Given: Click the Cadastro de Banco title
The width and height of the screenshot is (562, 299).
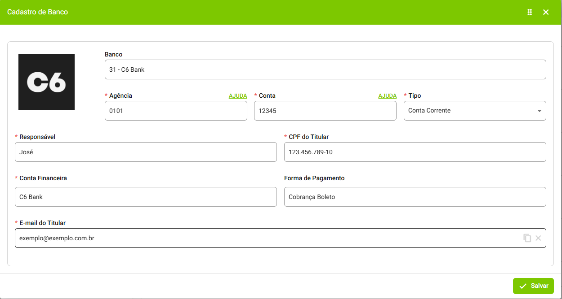Looking at the screenshot, I should point(37,12).
